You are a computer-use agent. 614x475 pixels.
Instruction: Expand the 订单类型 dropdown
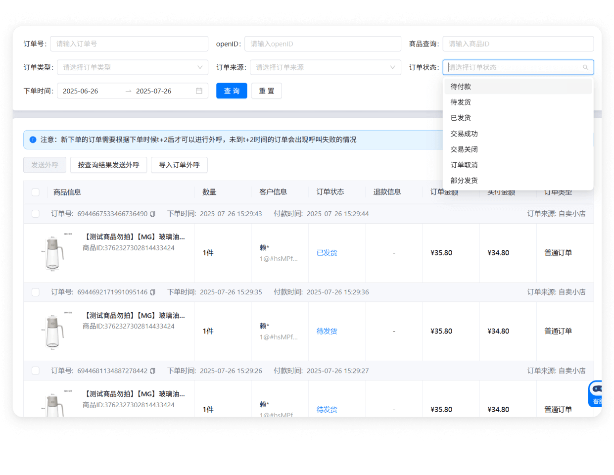coord(132,67)
